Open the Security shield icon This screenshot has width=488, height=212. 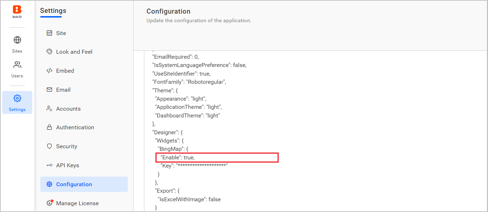[x=49, y=146]
